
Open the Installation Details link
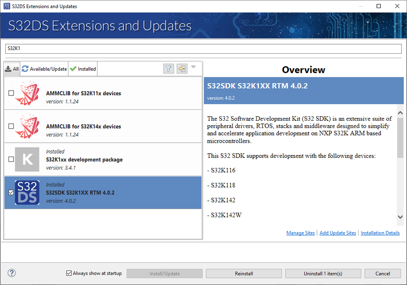pyautogui.click(x=380, y=233)
